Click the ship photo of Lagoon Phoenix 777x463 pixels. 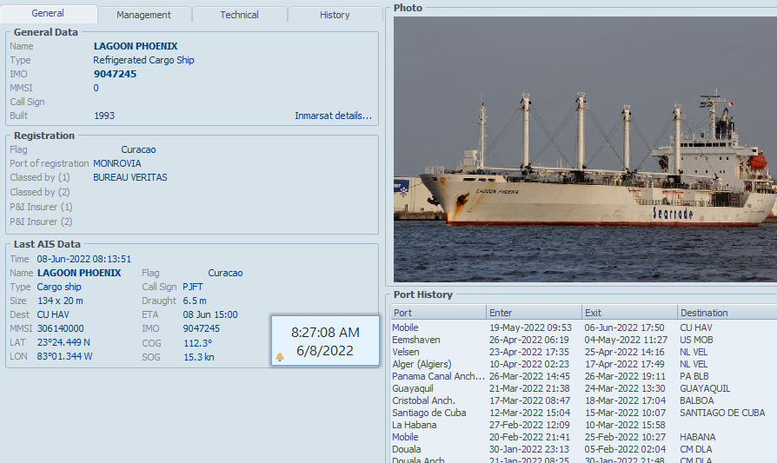(x=585, y=149)
